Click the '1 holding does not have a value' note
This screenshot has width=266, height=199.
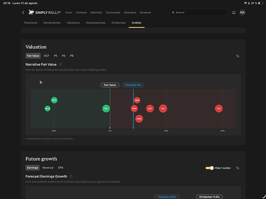pyautogui.click(x=50, y=139)
